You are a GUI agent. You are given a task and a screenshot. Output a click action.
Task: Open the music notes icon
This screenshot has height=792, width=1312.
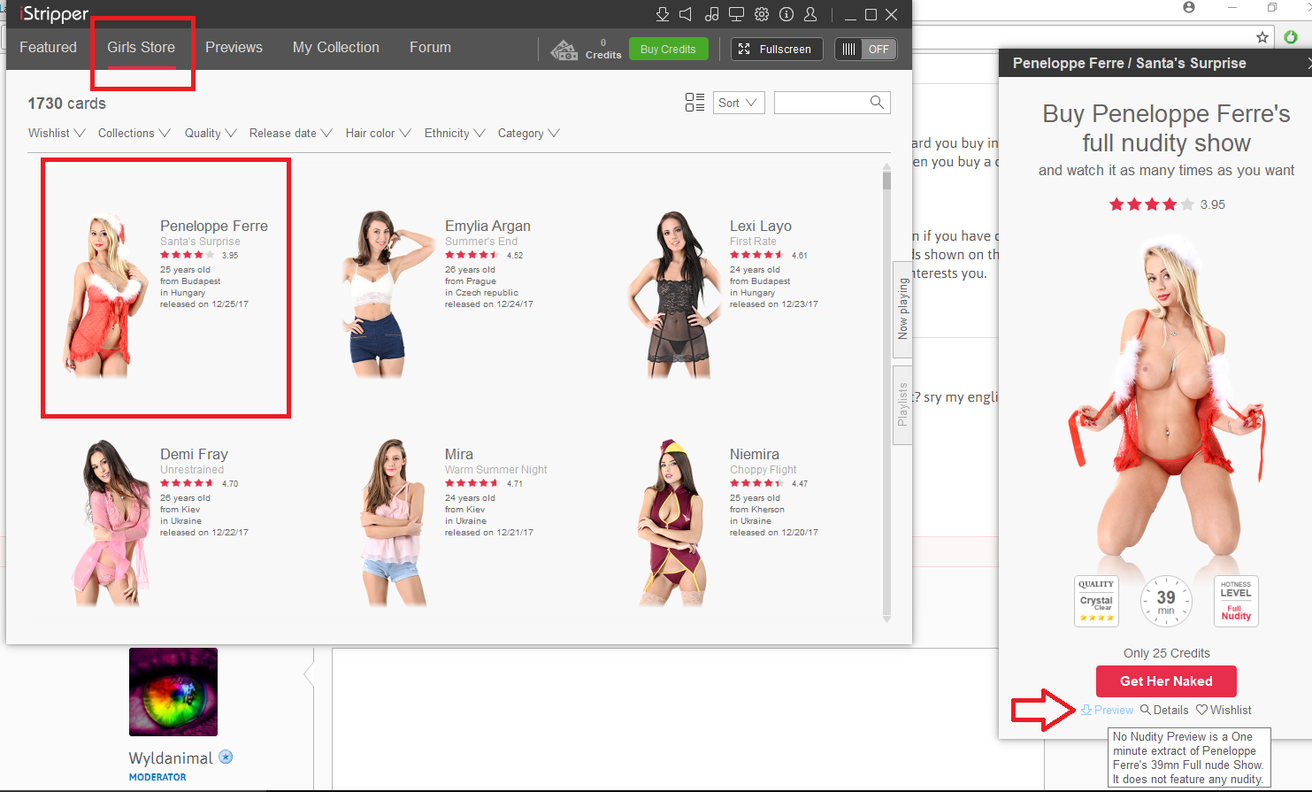711,14
